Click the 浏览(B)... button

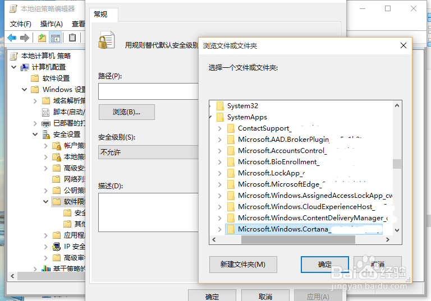(x=127, y=112)
